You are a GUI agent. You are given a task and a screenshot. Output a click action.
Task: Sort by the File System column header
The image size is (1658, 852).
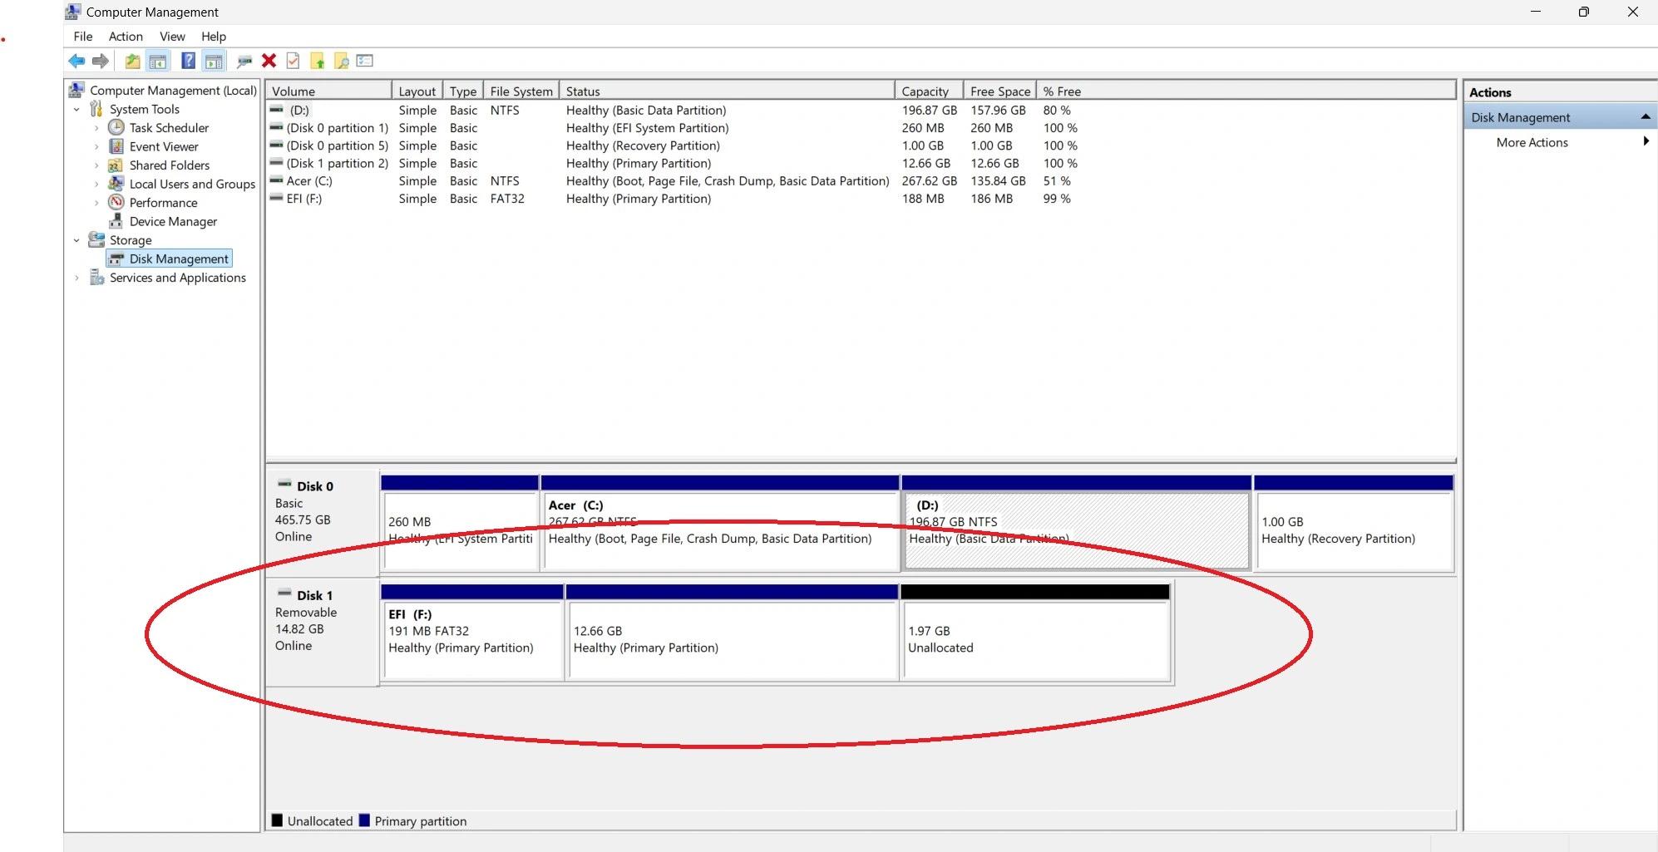tap(521, 91)
